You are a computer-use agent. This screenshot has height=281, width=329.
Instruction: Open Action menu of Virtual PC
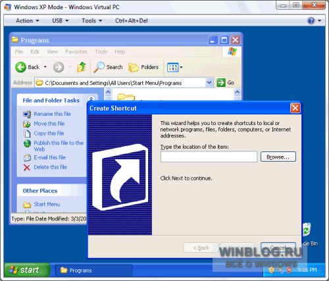tap(28, 20)
